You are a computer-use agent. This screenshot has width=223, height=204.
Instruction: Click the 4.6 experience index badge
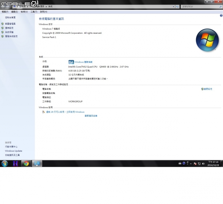coord(71,62)
